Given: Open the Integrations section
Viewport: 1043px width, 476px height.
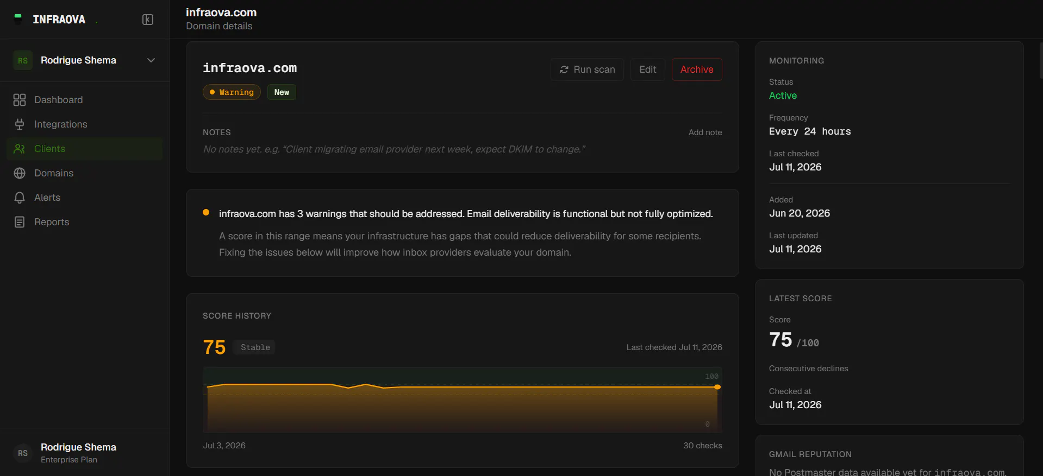Looking at the screenshot, I should pos(84,124).
